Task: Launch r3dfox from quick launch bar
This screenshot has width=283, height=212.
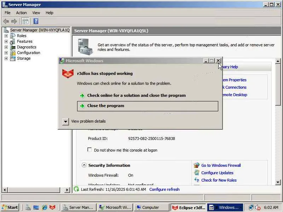Action: (52, 207)
